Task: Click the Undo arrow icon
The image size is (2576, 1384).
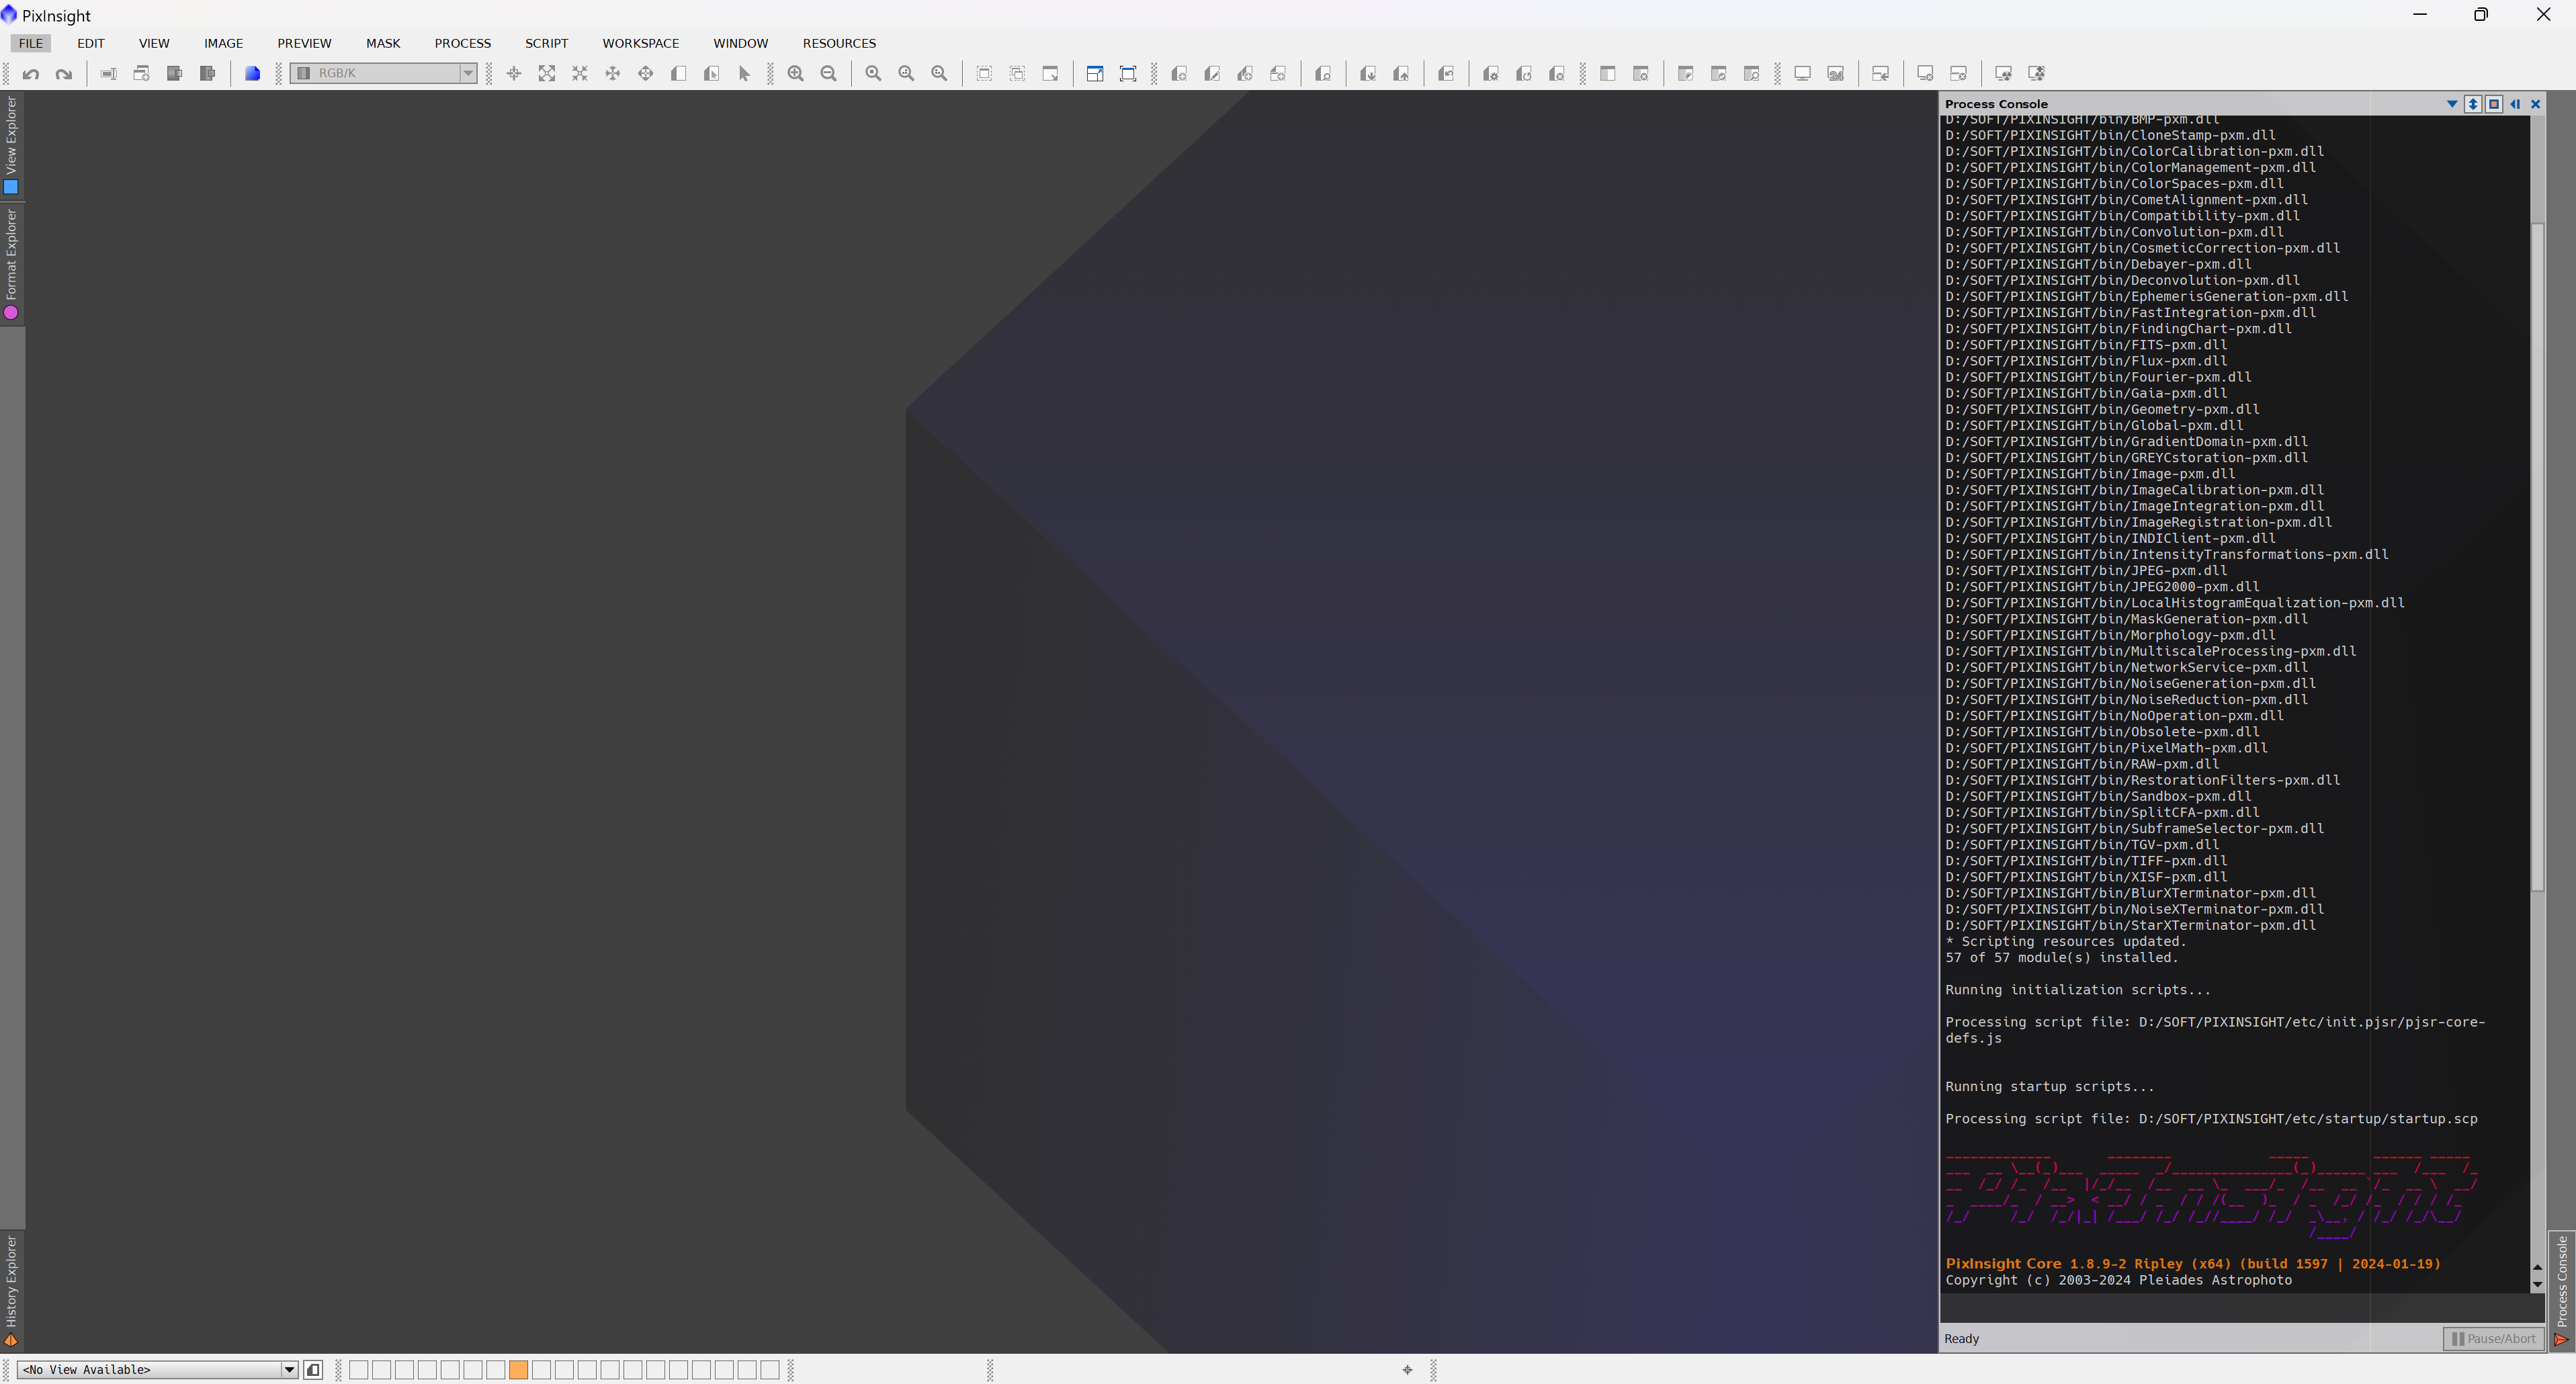Action: click(x=31, y=74)
